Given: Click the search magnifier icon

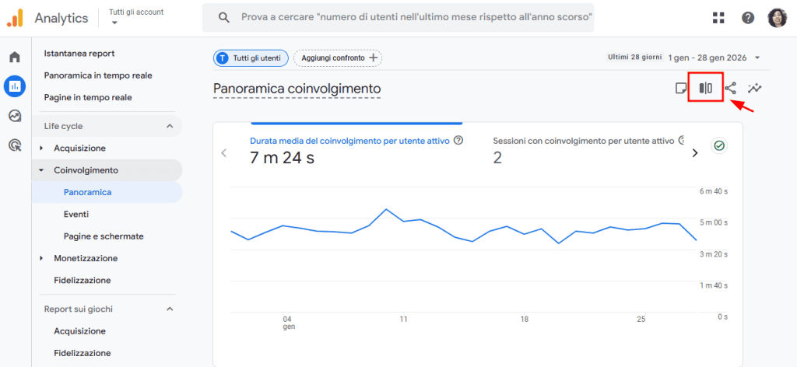Looking at the screenshot, I should point(223,17).
